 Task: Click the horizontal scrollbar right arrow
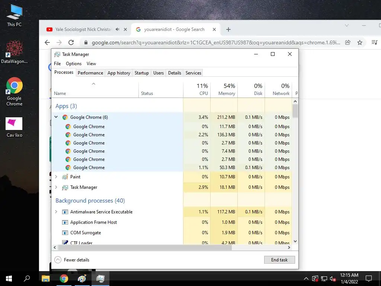[x=289, y=247]
